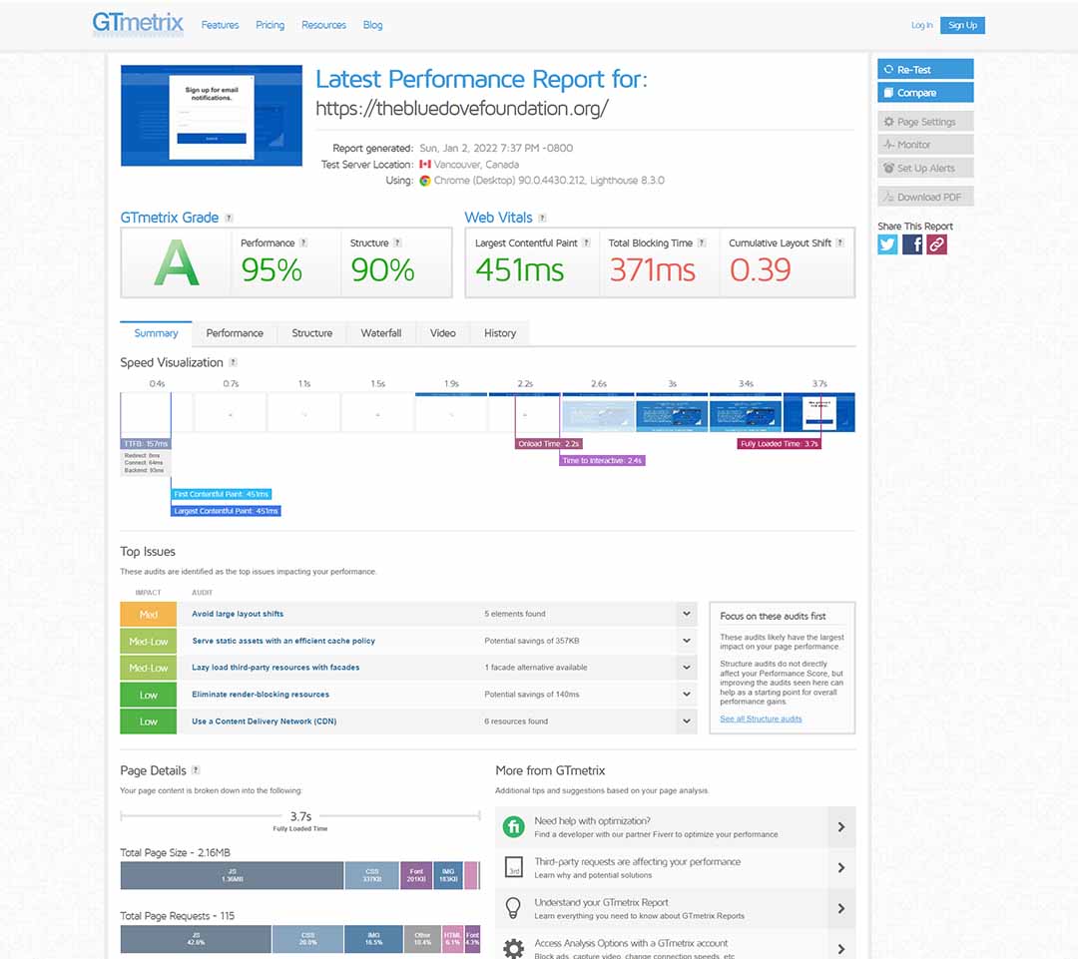Copy the report link using the link icon
This screenshot has width=1078, height=959.
tap(935, 244)
